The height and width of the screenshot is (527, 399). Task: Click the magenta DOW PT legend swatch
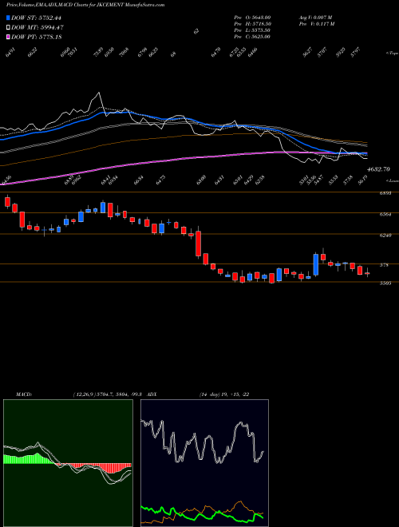pos(8,37)
